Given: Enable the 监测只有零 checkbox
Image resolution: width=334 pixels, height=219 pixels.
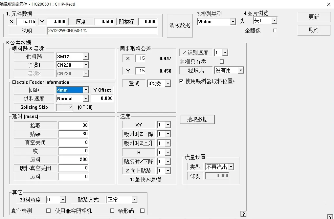Looking at the screenshot, I should 222,61.
